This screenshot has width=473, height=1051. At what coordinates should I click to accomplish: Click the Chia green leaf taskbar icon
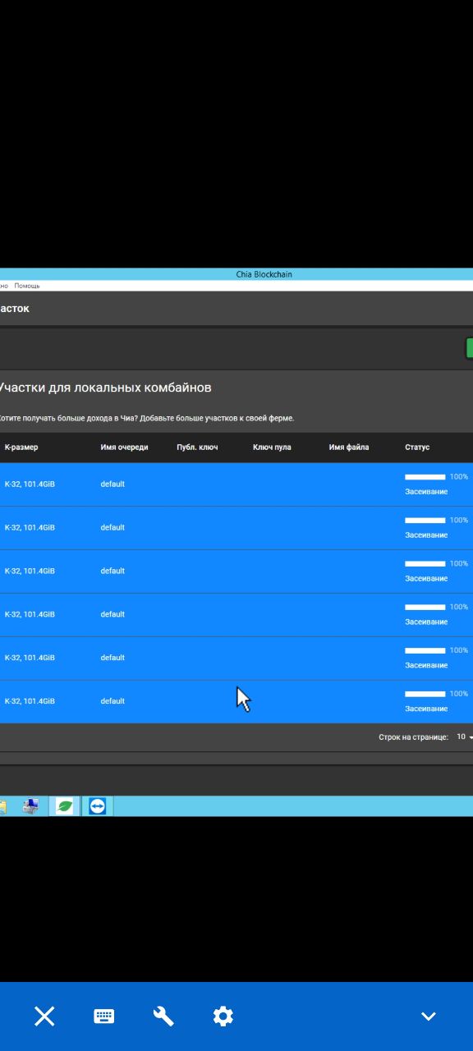64,806
